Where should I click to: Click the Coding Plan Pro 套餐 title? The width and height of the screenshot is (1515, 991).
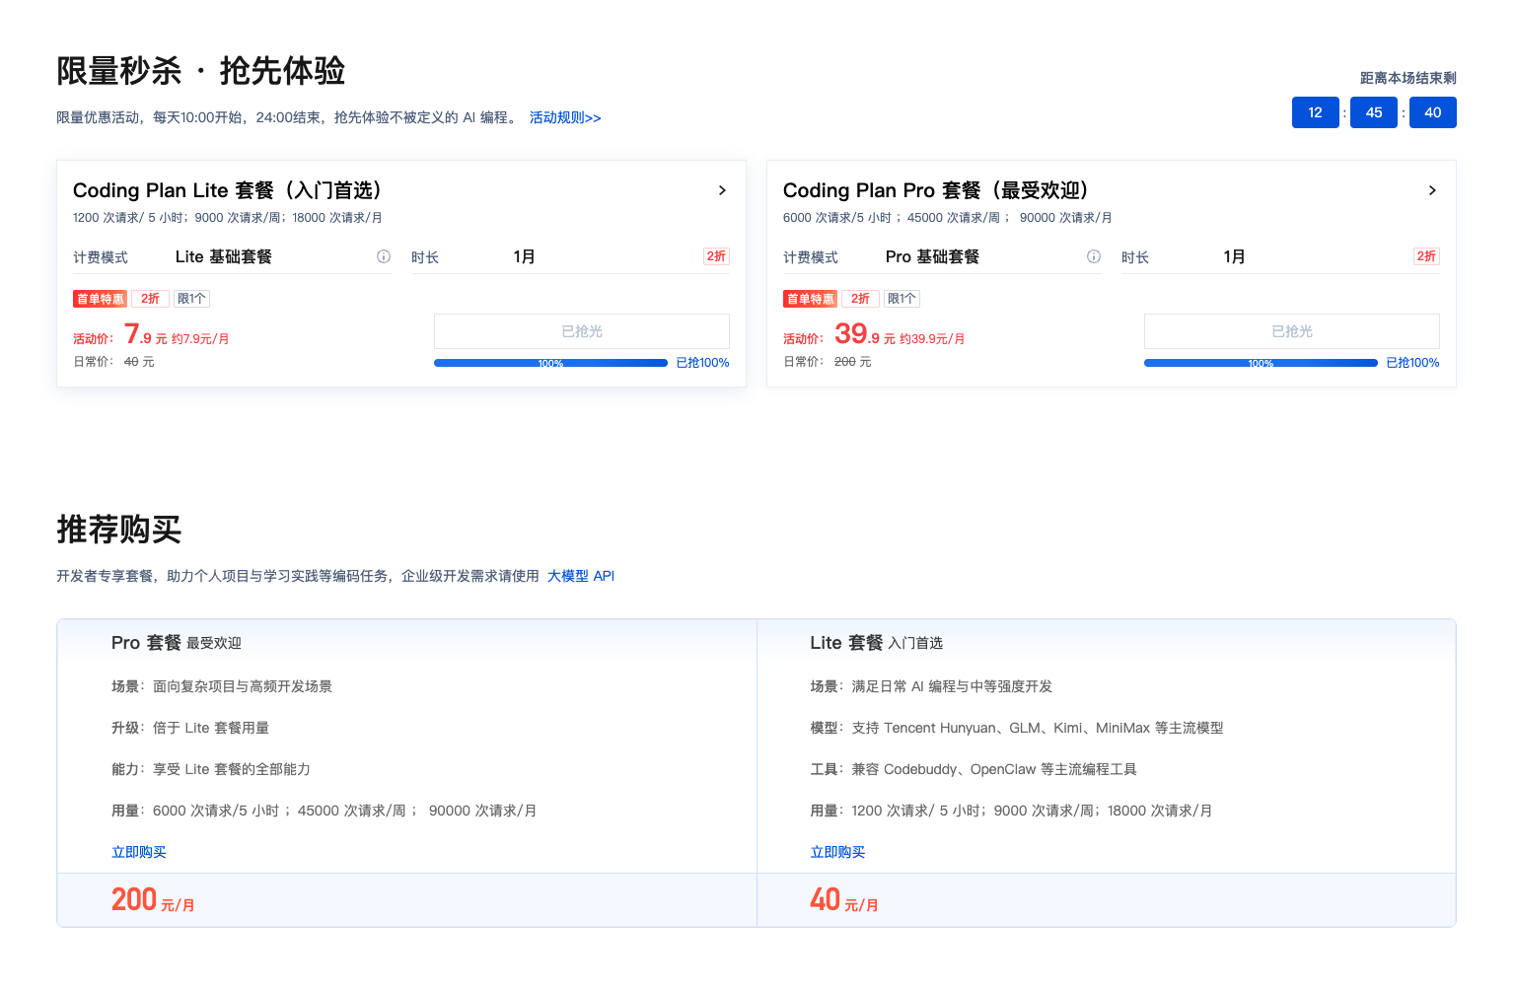click(935, 190)
